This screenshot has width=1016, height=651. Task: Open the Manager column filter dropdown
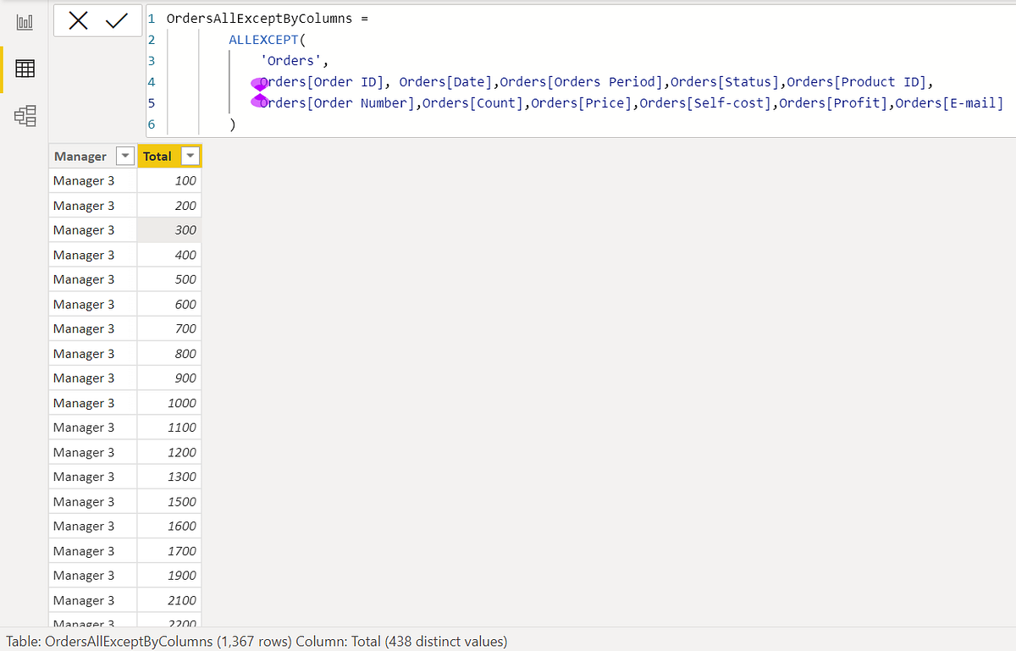[x=124, y=156]
